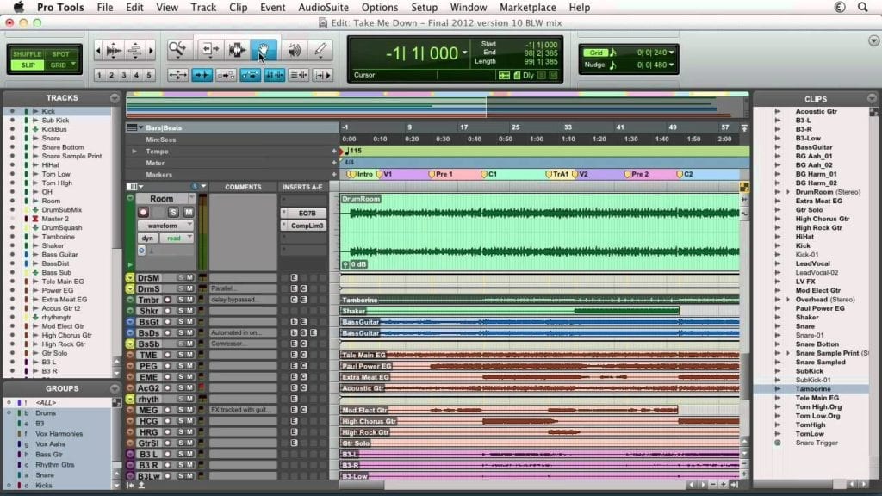Click the Room track color strip
Image resolution: width=882 pixels, height=496 pixels.
tap(130, 232)
